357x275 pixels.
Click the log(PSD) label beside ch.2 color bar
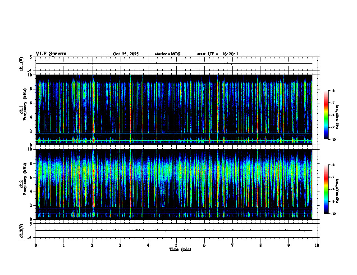tap(338, 191)
